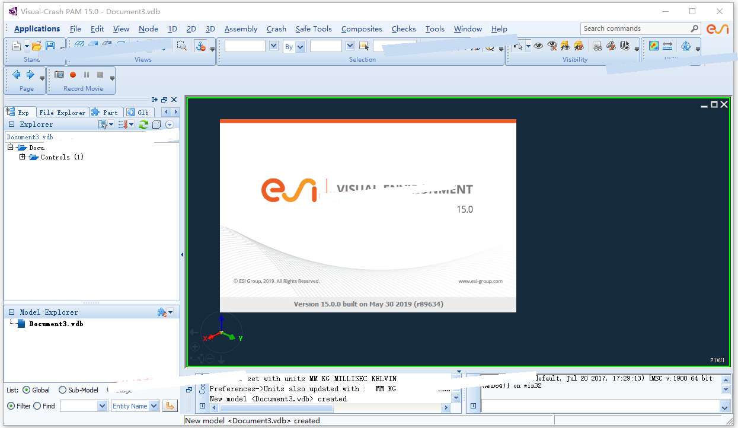Click the snapshot camera icon in Record Movie
Image resolution: width=738 pixels, height=428 pixels.
click(x=59, y=75)
